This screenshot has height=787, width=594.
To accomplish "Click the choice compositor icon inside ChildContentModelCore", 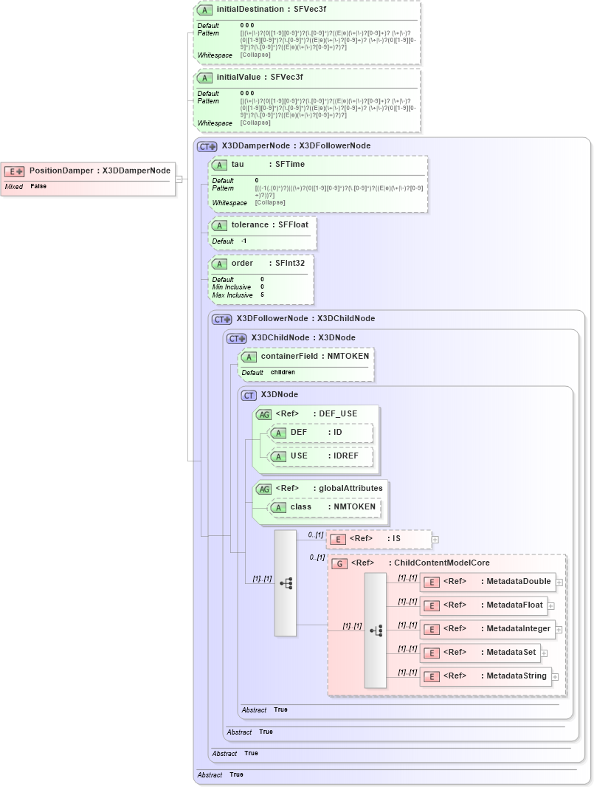I will pos(376,630).
